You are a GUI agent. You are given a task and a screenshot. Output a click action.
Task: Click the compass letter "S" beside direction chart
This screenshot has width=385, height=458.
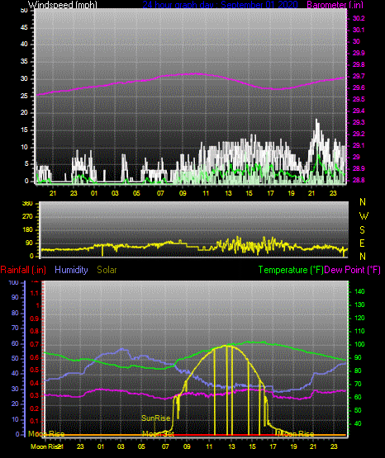[362, 230]
